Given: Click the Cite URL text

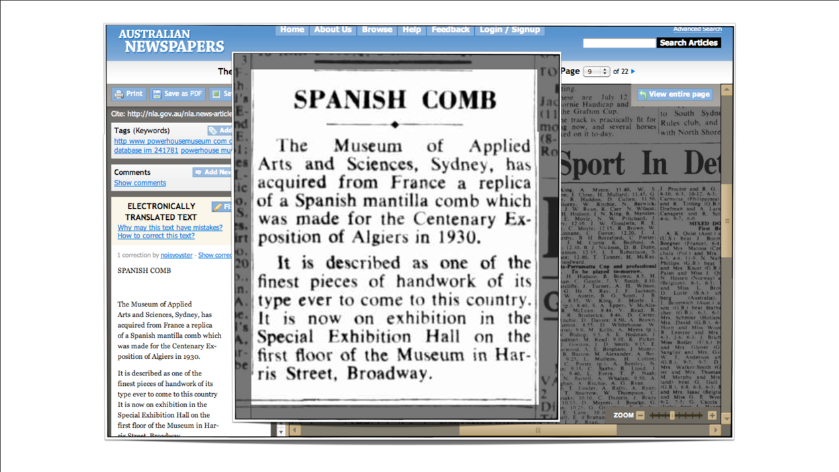Looking at the screenshot, I should coord(172,114).
